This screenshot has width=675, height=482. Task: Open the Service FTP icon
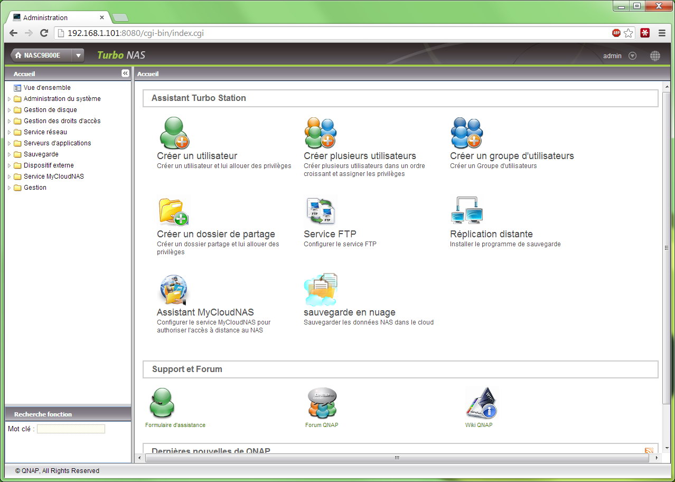[x=321, y=211]
